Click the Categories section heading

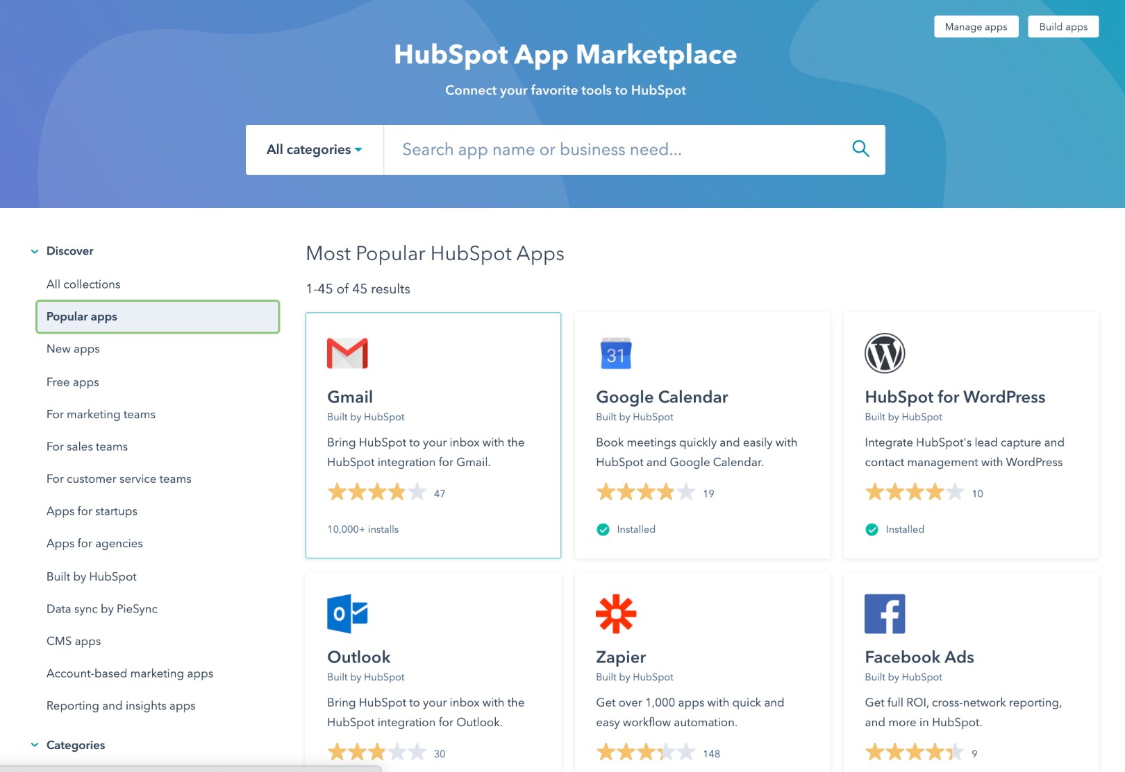76,745
